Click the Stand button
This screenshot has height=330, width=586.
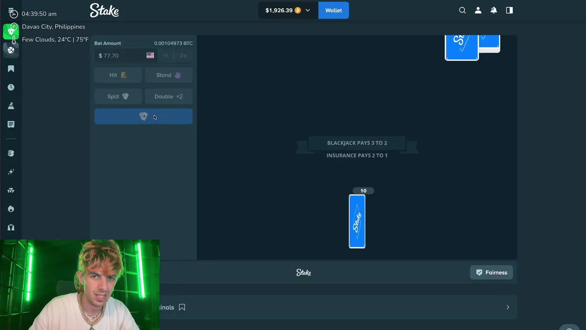pyautogui.click(x=168, y=75)
